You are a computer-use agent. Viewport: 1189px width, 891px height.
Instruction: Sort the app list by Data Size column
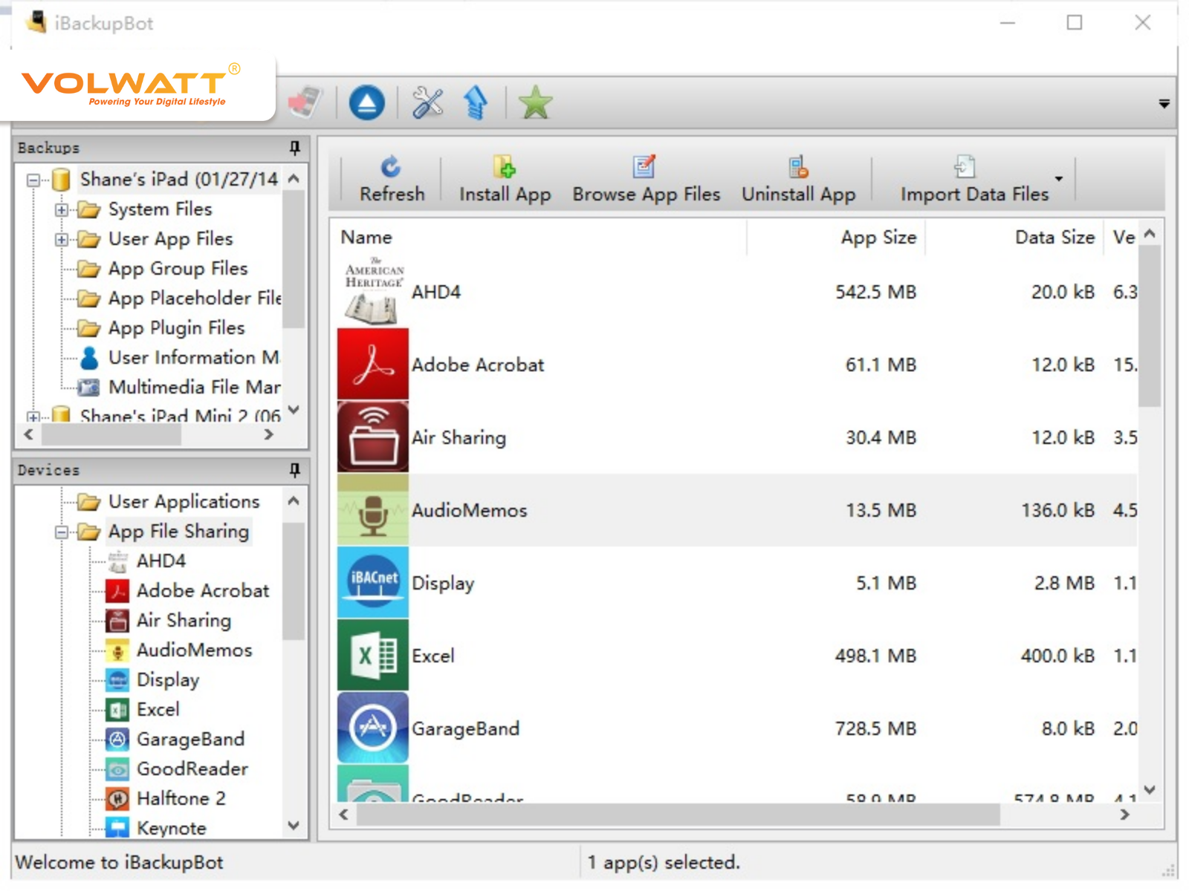click(x=1054, y=238)
